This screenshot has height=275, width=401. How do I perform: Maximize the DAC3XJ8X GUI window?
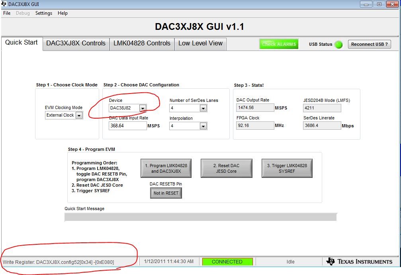click(x=379, y=4)
